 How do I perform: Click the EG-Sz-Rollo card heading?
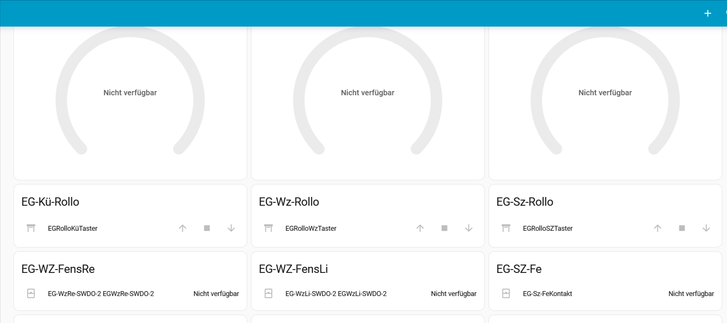point(524,202)
